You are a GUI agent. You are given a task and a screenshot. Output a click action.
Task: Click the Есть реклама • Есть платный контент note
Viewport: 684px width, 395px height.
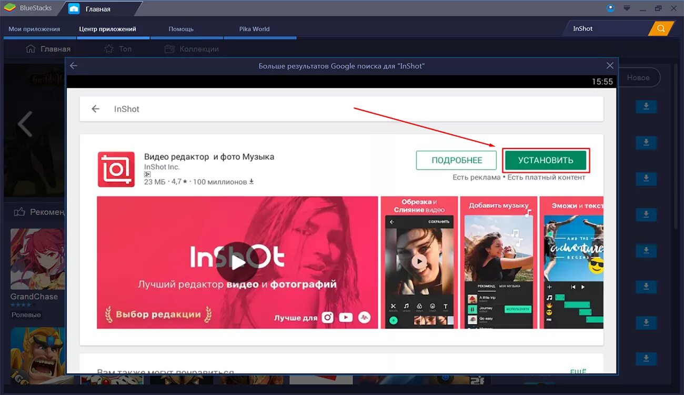point(519,177)
